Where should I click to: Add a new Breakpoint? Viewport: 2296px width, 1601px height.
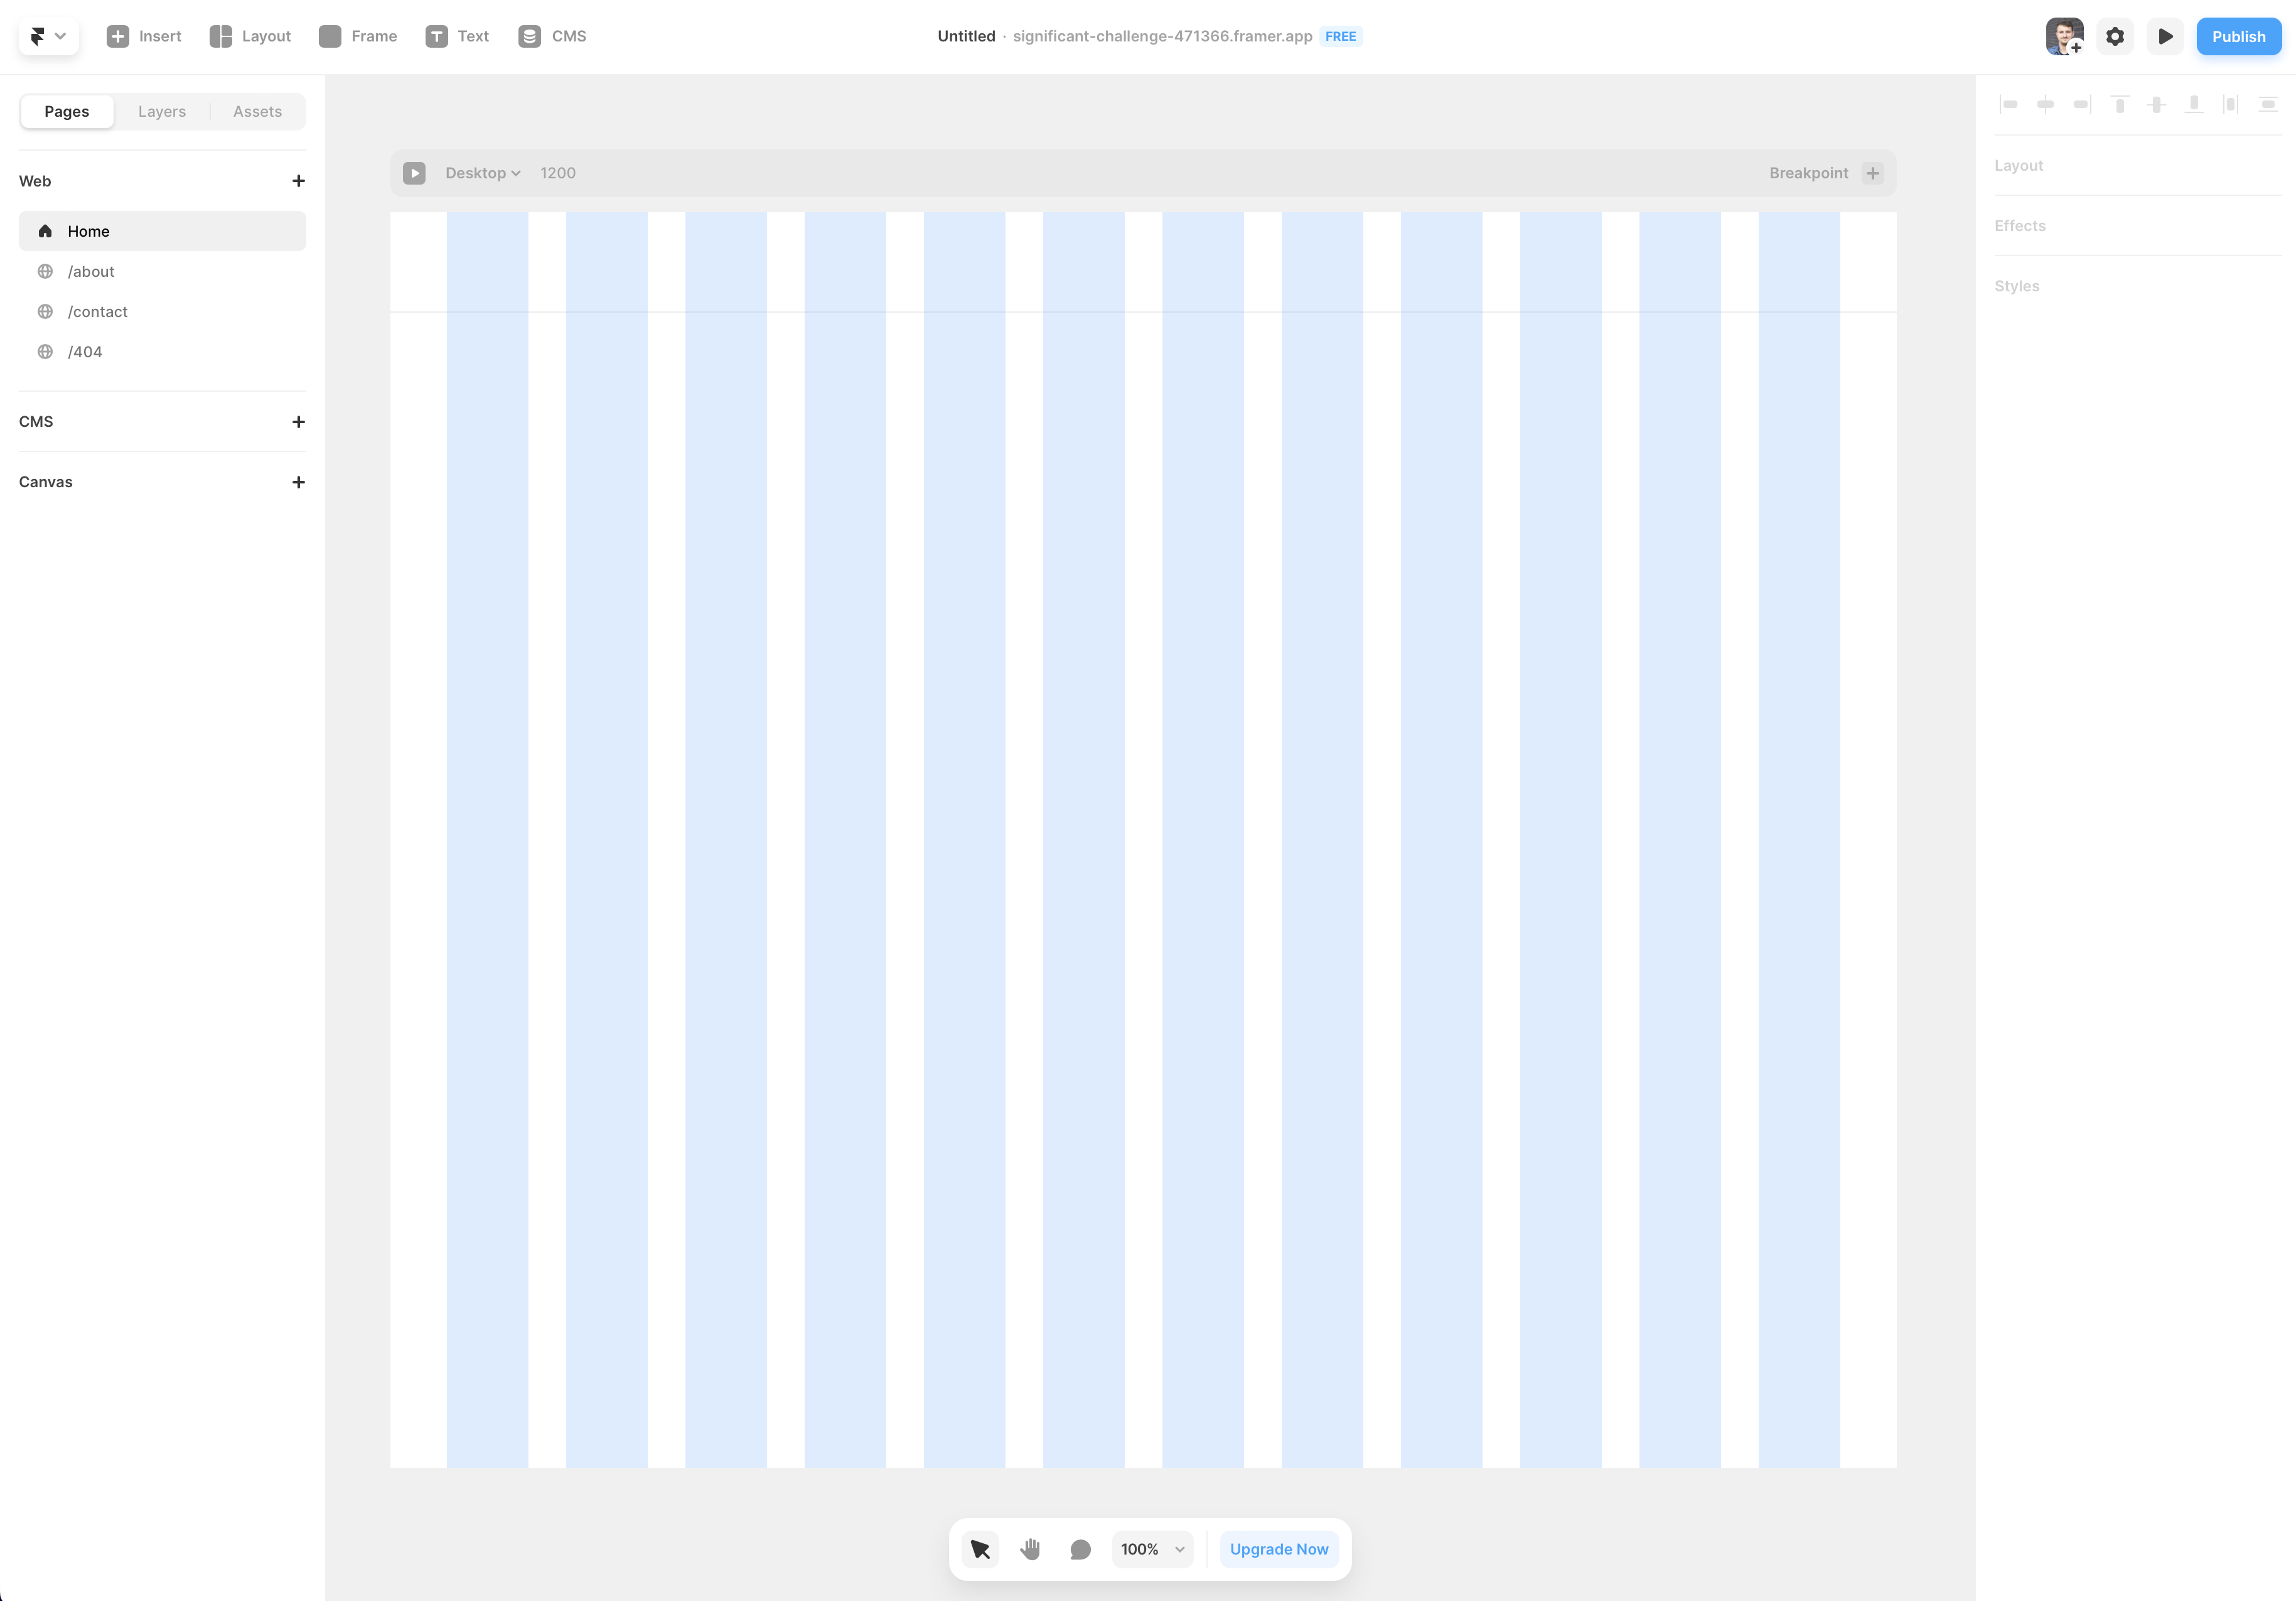(1873, 173)
